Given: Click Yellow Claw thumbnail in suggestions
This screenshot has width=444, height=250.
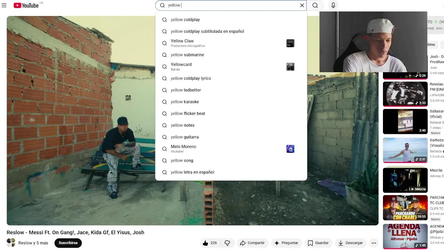Looking at the screenshot, I should (290, 43).
